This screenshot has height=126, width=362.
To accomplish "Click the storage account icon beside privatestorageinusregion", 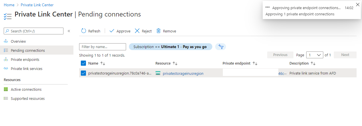I will [x=158, y=73].
